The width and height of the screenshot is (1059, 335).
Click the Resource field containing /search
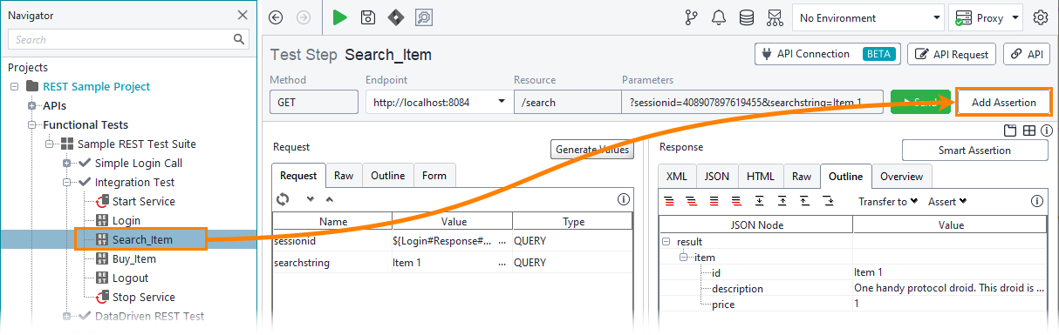click(567, 102)
